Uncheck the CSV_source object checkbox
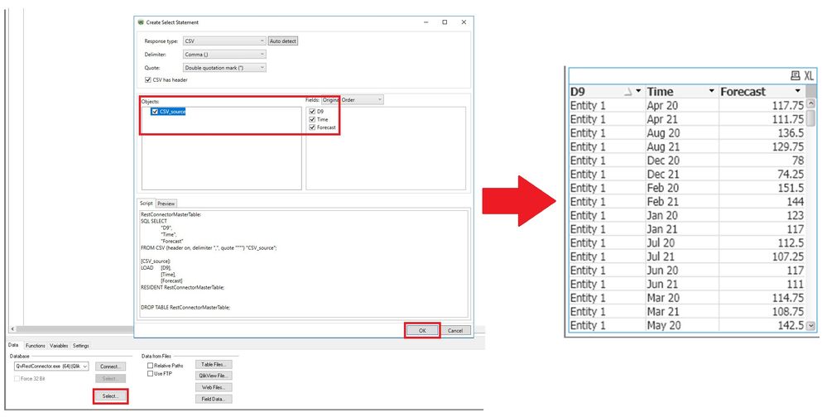Screen dimensions: 827x417 (155, 112)
